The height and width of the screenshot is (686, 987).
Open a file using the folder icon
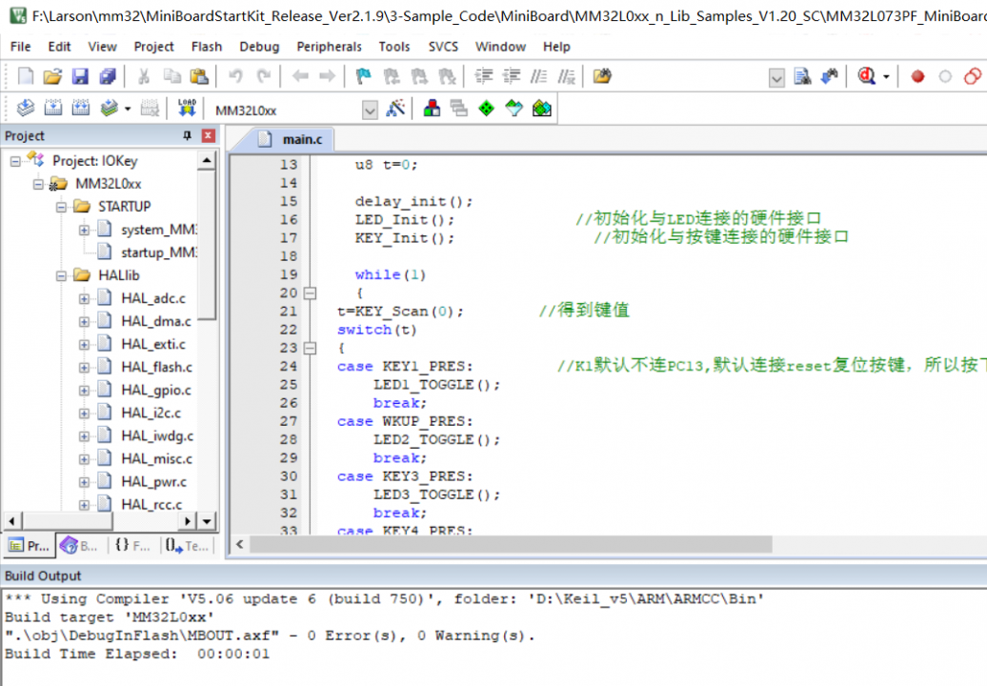click(x=53, y=76)
